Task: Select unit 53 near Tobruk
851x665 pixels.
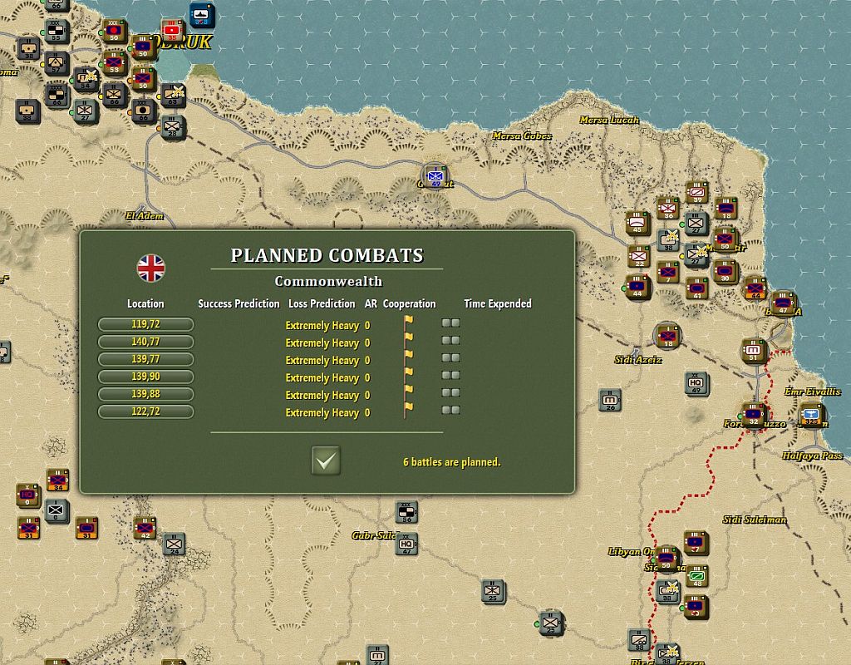Action: click(x=114, y=63)
